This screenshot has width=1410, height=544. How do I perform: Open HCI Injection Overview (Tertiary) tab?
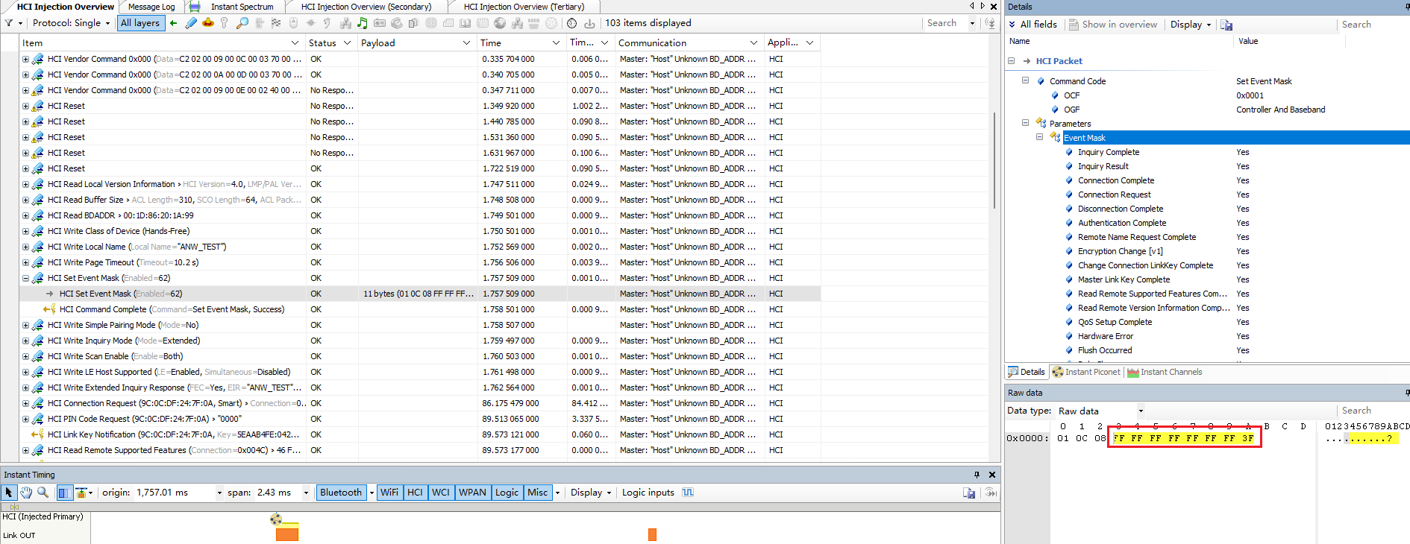coord(524,7)
